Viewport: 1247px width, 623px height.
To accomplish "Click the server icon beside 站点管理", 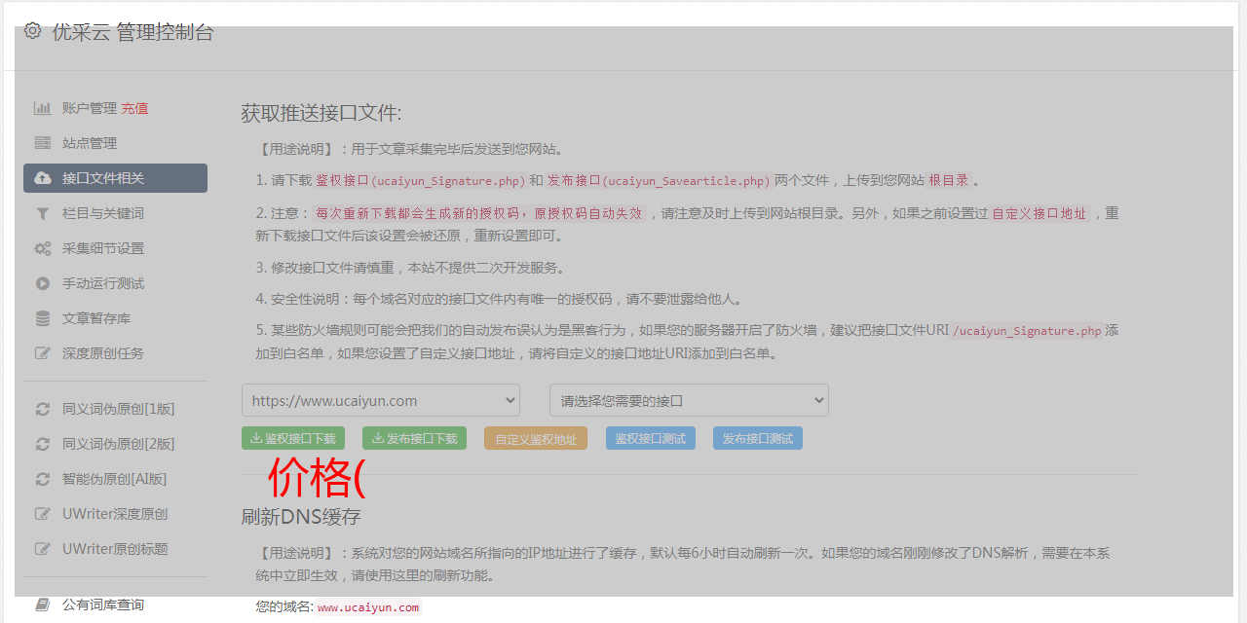I will [43, 143].
